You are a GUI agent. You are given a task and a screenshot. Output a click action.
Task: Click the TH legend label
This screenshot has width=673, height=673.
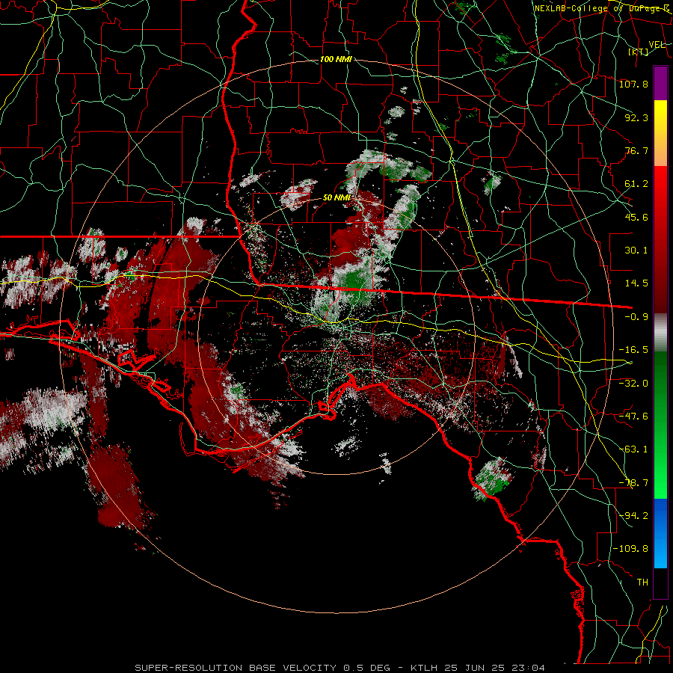642,582
